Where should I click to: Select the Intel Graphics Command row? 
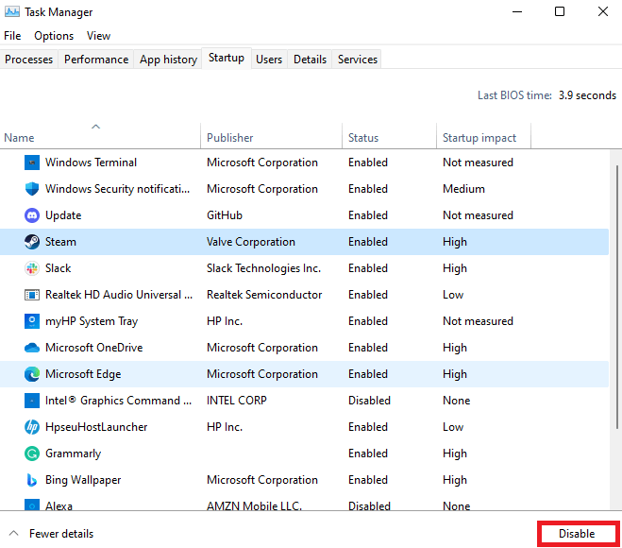[118, 401]
